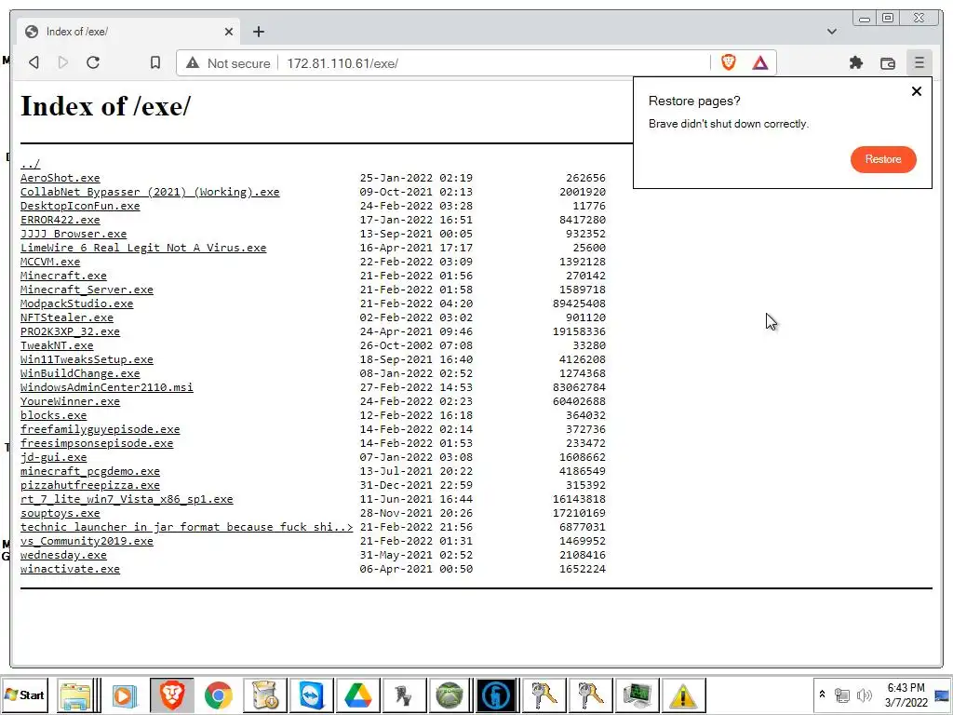Click the volume speaker tray icon
Image resolution: width=953 pixels, height=715 pixels.
pos(864,695)
